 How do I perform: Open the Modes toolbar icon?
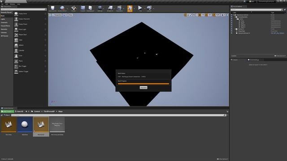[74, 8]
